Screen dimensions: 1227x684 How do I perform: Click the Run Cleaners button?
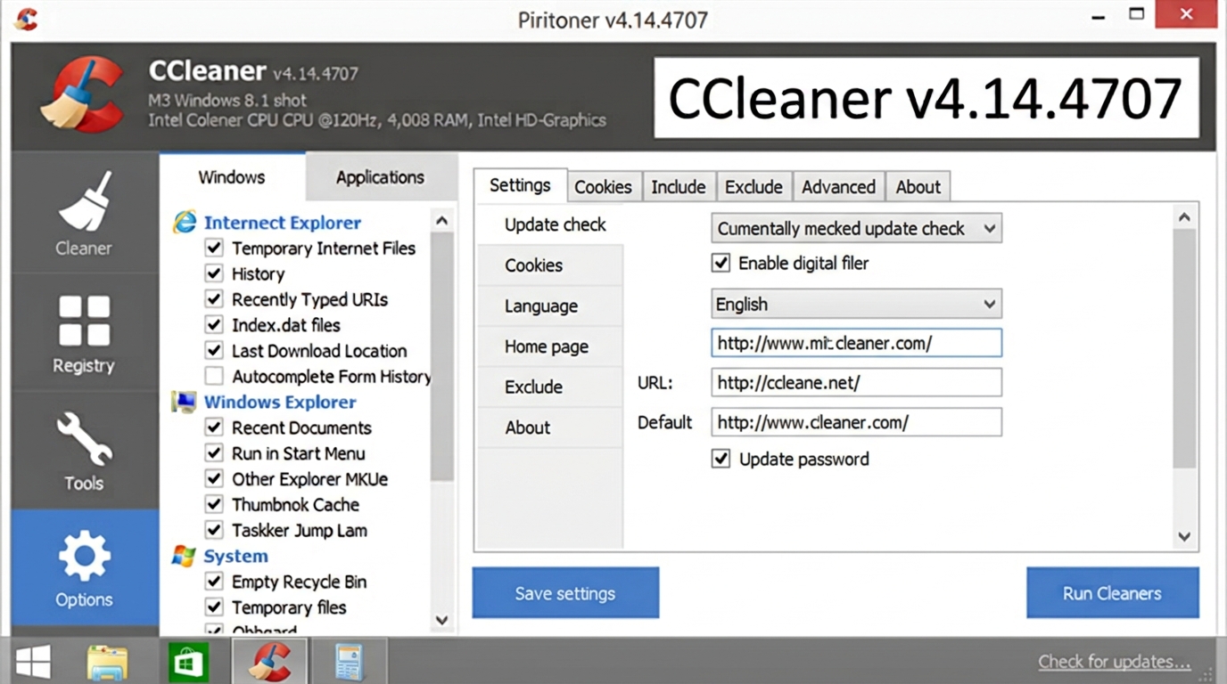1112,593
